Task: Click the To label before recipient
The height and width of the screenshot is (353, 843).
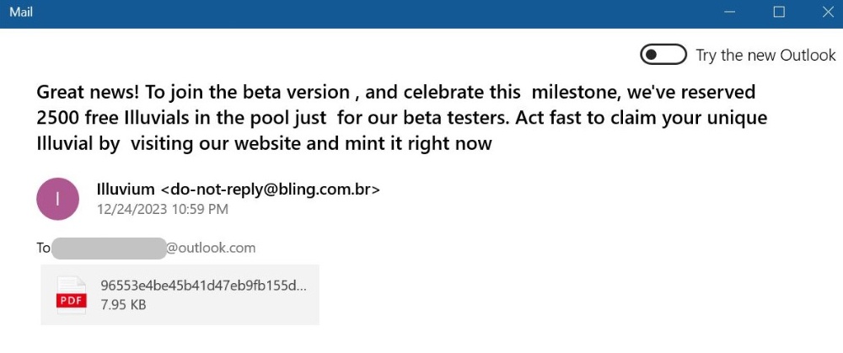Action: [43, 249]
